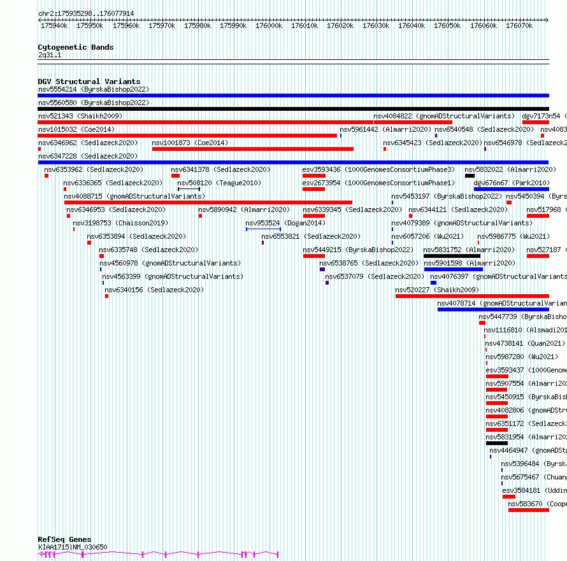This screenshot has height=561, width=567.
Task: Select nsv6540548 (Sedlazeck2020) variant label
Action: click(484, 129)
